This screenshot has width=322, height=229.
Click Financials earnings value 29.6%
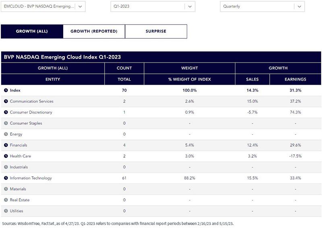(x=295, y=145)
